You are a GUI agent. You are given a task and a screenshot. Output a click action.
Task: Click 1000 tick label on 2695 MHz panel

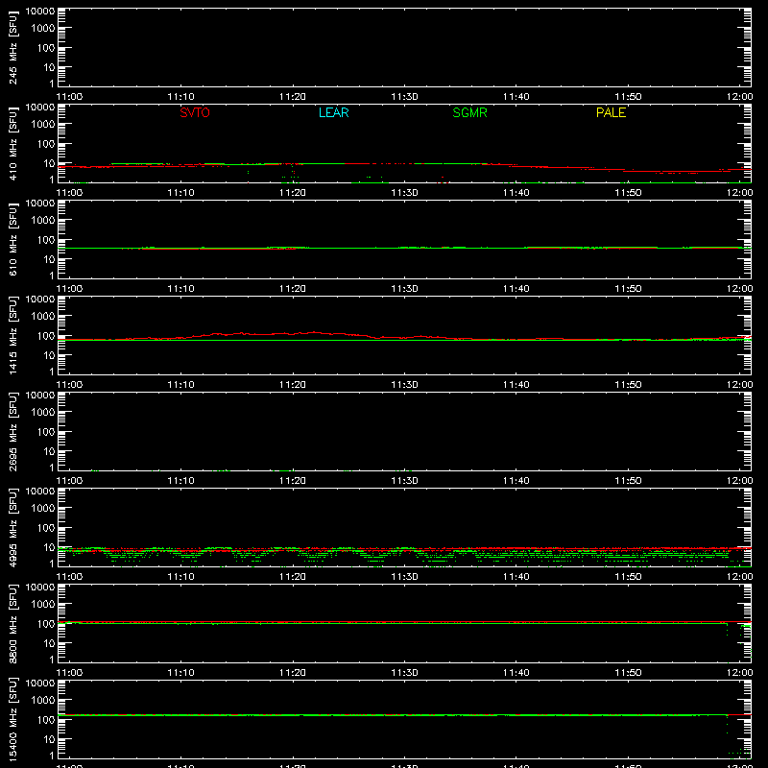(43, 412)
